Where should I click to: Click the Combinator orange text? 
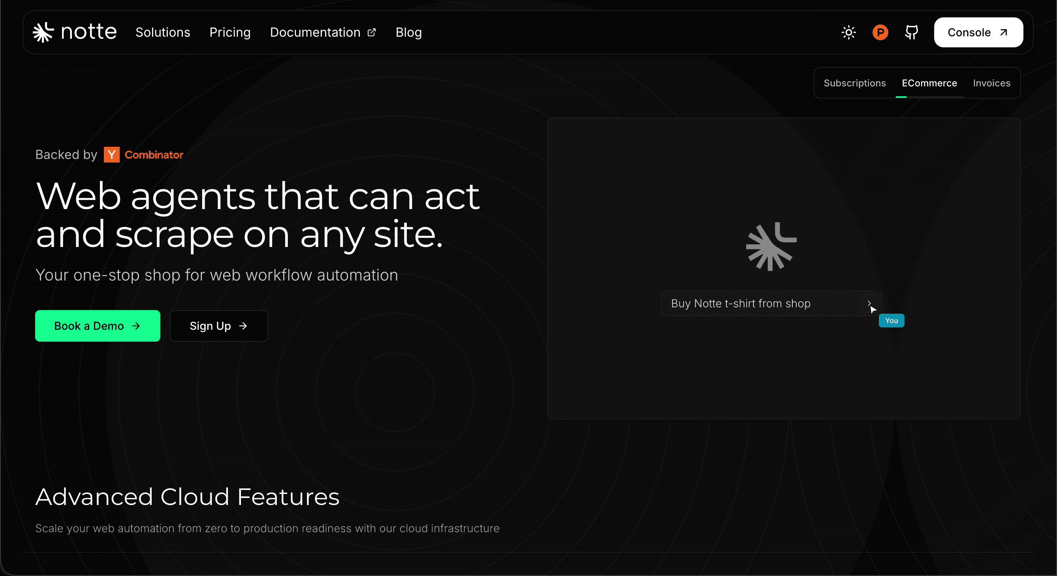pyautogui.click(x=154, y=155)
